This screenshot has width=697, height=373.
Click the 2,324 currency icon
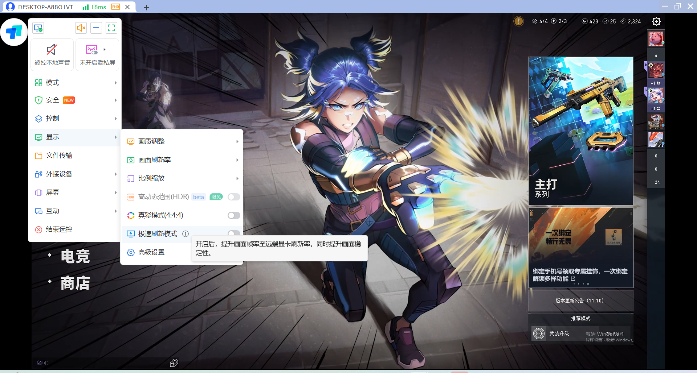coord(623,21)
